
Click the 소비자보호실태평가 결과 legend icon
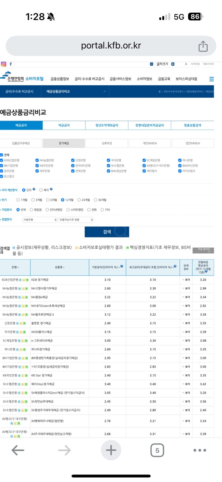click(76, 248)
